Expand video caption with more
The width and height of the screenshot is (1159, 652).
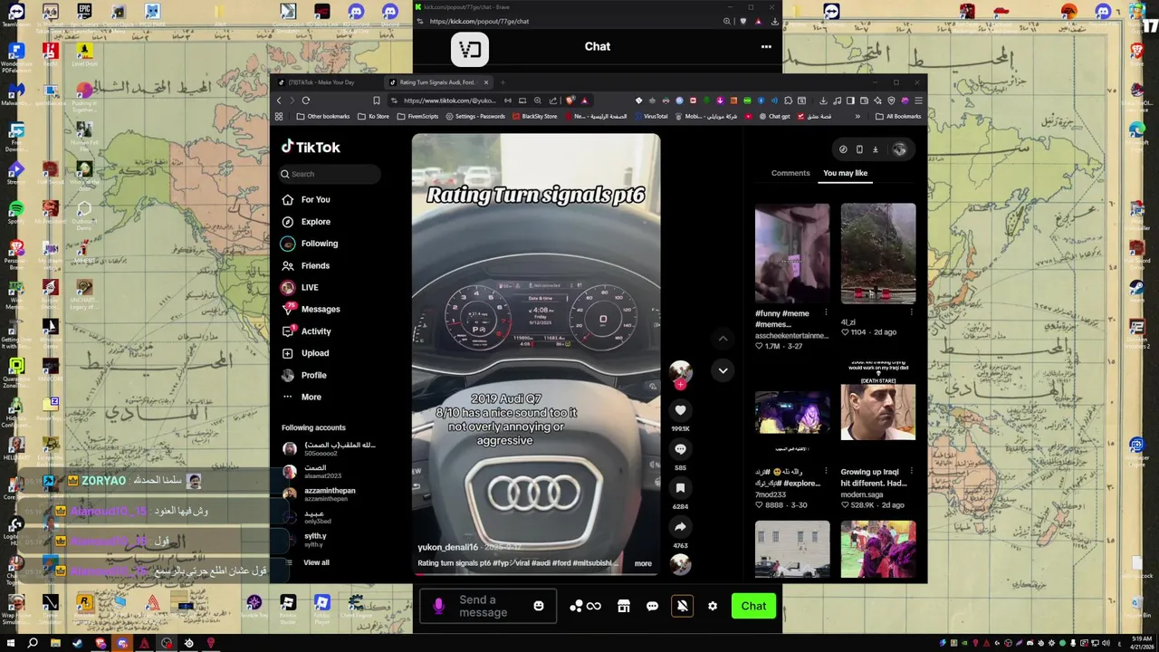tap(643, 563)
